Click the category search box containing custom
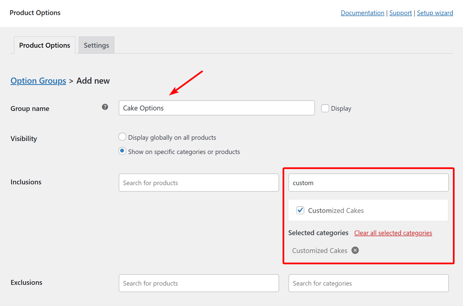 click(368, 183)
